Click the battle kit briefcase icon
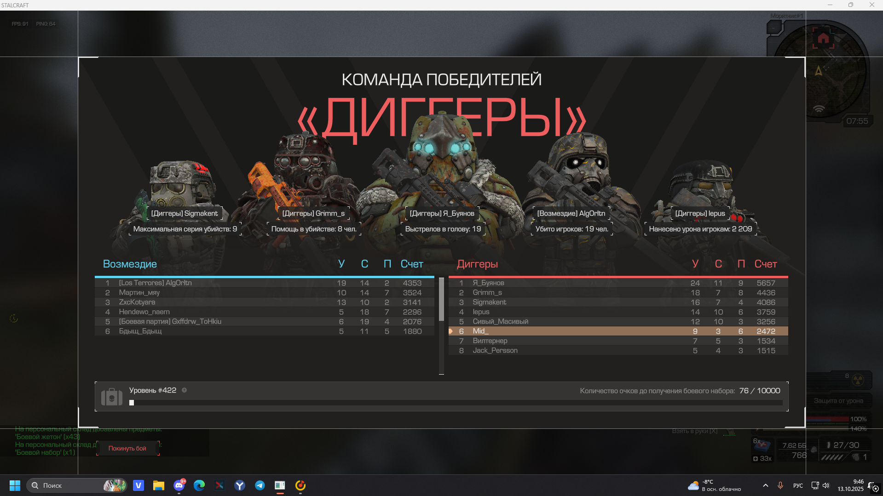The image size is (883, 496). pos(112,396)
